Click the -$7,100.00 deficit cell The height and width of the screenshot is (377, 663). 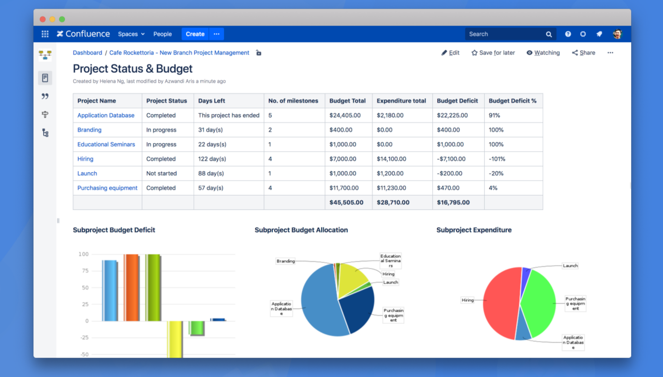[458, 159]
